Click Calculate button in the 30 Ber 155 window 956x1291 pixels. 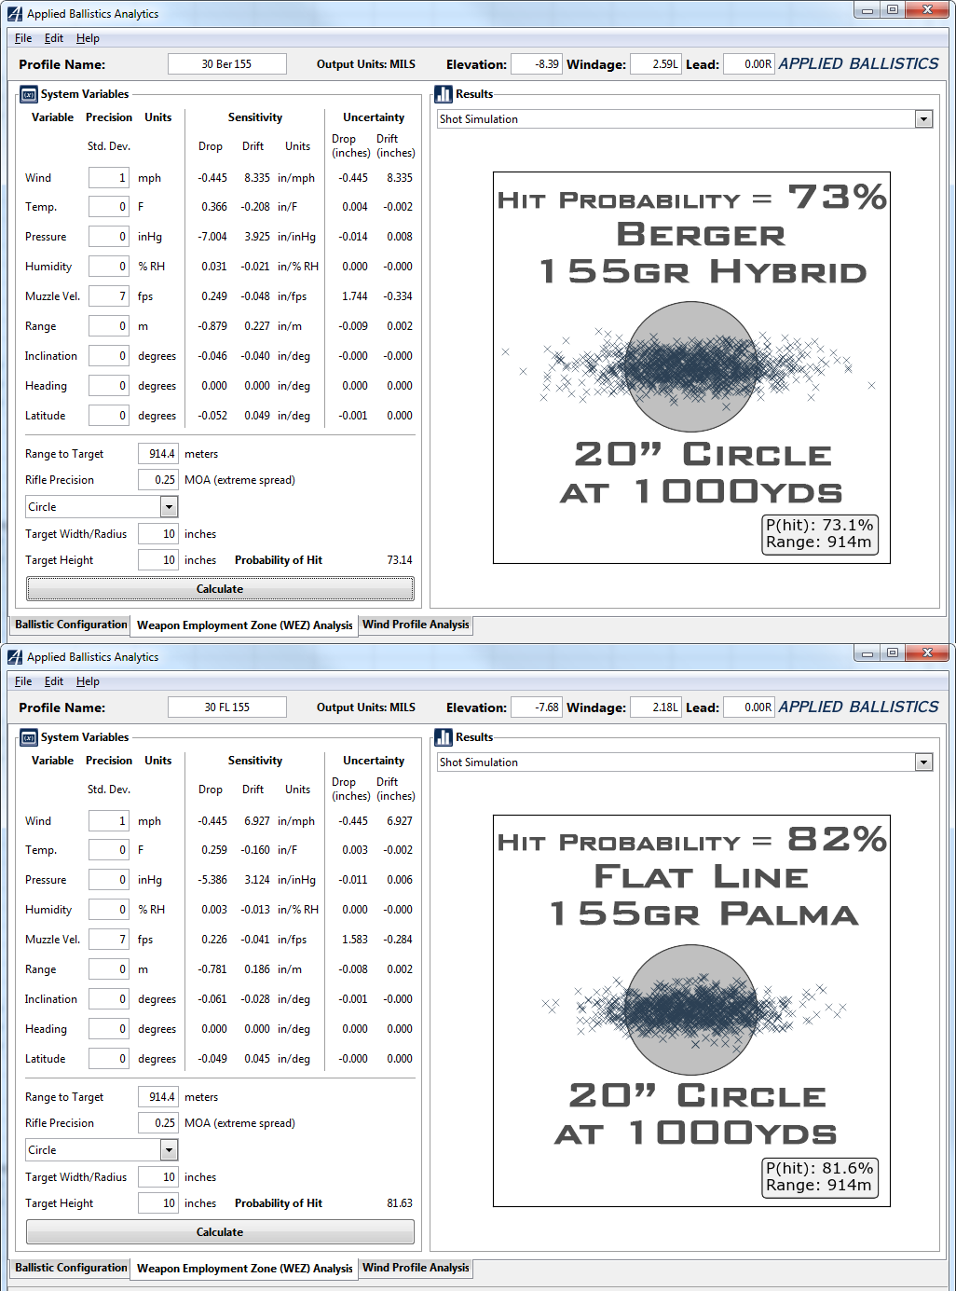[x=220, y=589]
